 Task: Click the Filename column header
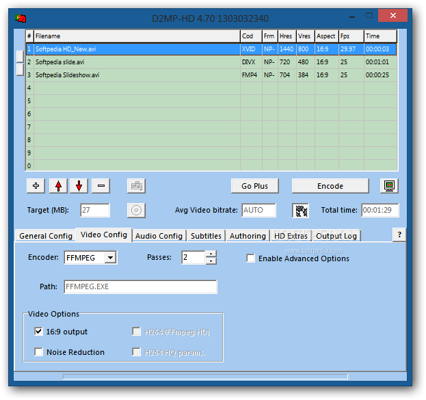click(x=137, y=36)
